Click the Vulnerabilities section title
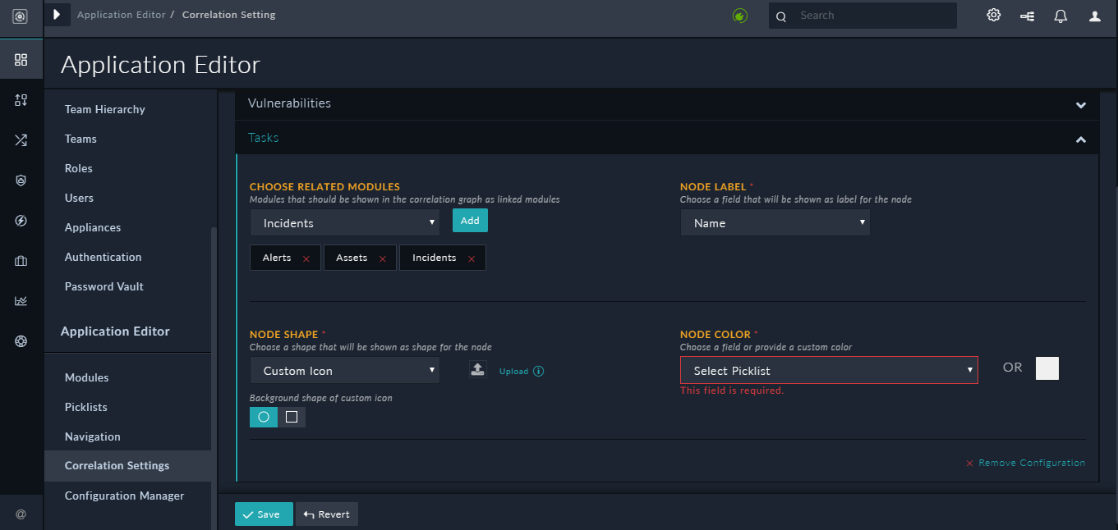 point(289,103)
